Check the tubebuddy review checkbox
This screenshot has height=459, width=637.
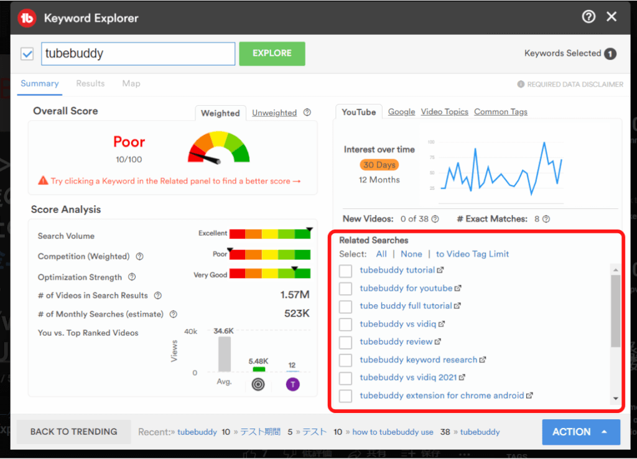[345, 342]
